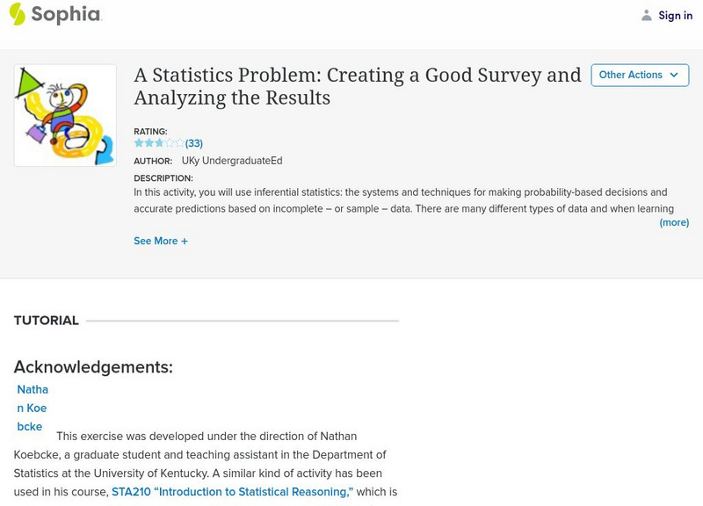703x506 pixels.
Task: Open the STA210 Introduction to Statistical Reasoning link
Action: point(232,492)
